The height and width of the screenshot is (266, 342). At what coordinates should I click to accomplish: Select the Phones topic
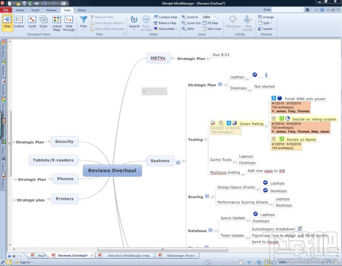65,178
